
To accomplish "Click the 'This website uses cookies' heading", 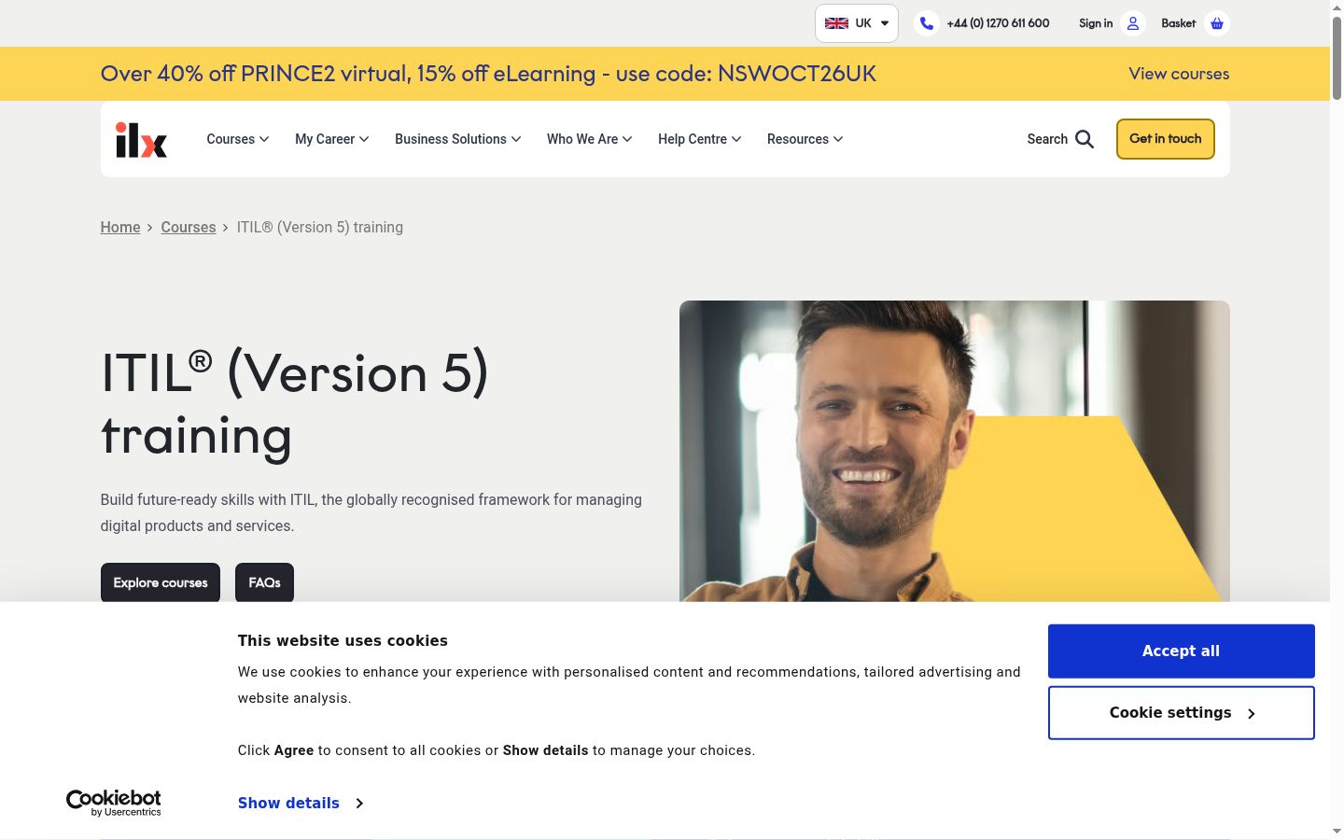I will point(343,640).
